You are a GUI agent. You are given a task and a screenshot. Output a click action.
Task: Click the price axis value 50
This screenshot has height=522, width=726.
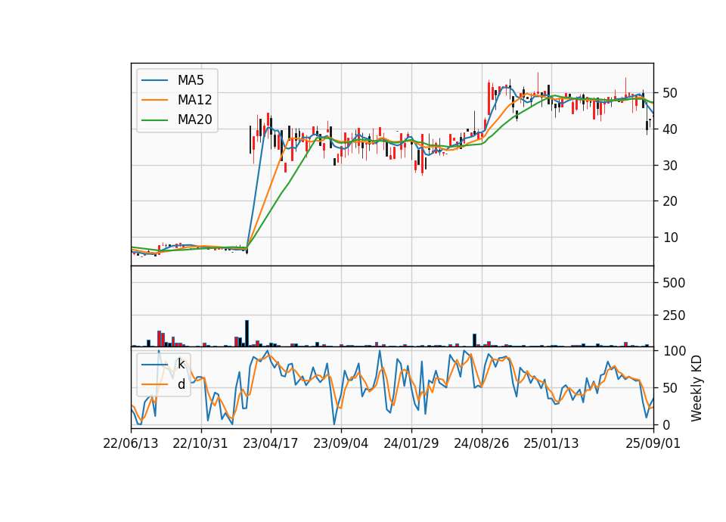[x=670, y=93]
